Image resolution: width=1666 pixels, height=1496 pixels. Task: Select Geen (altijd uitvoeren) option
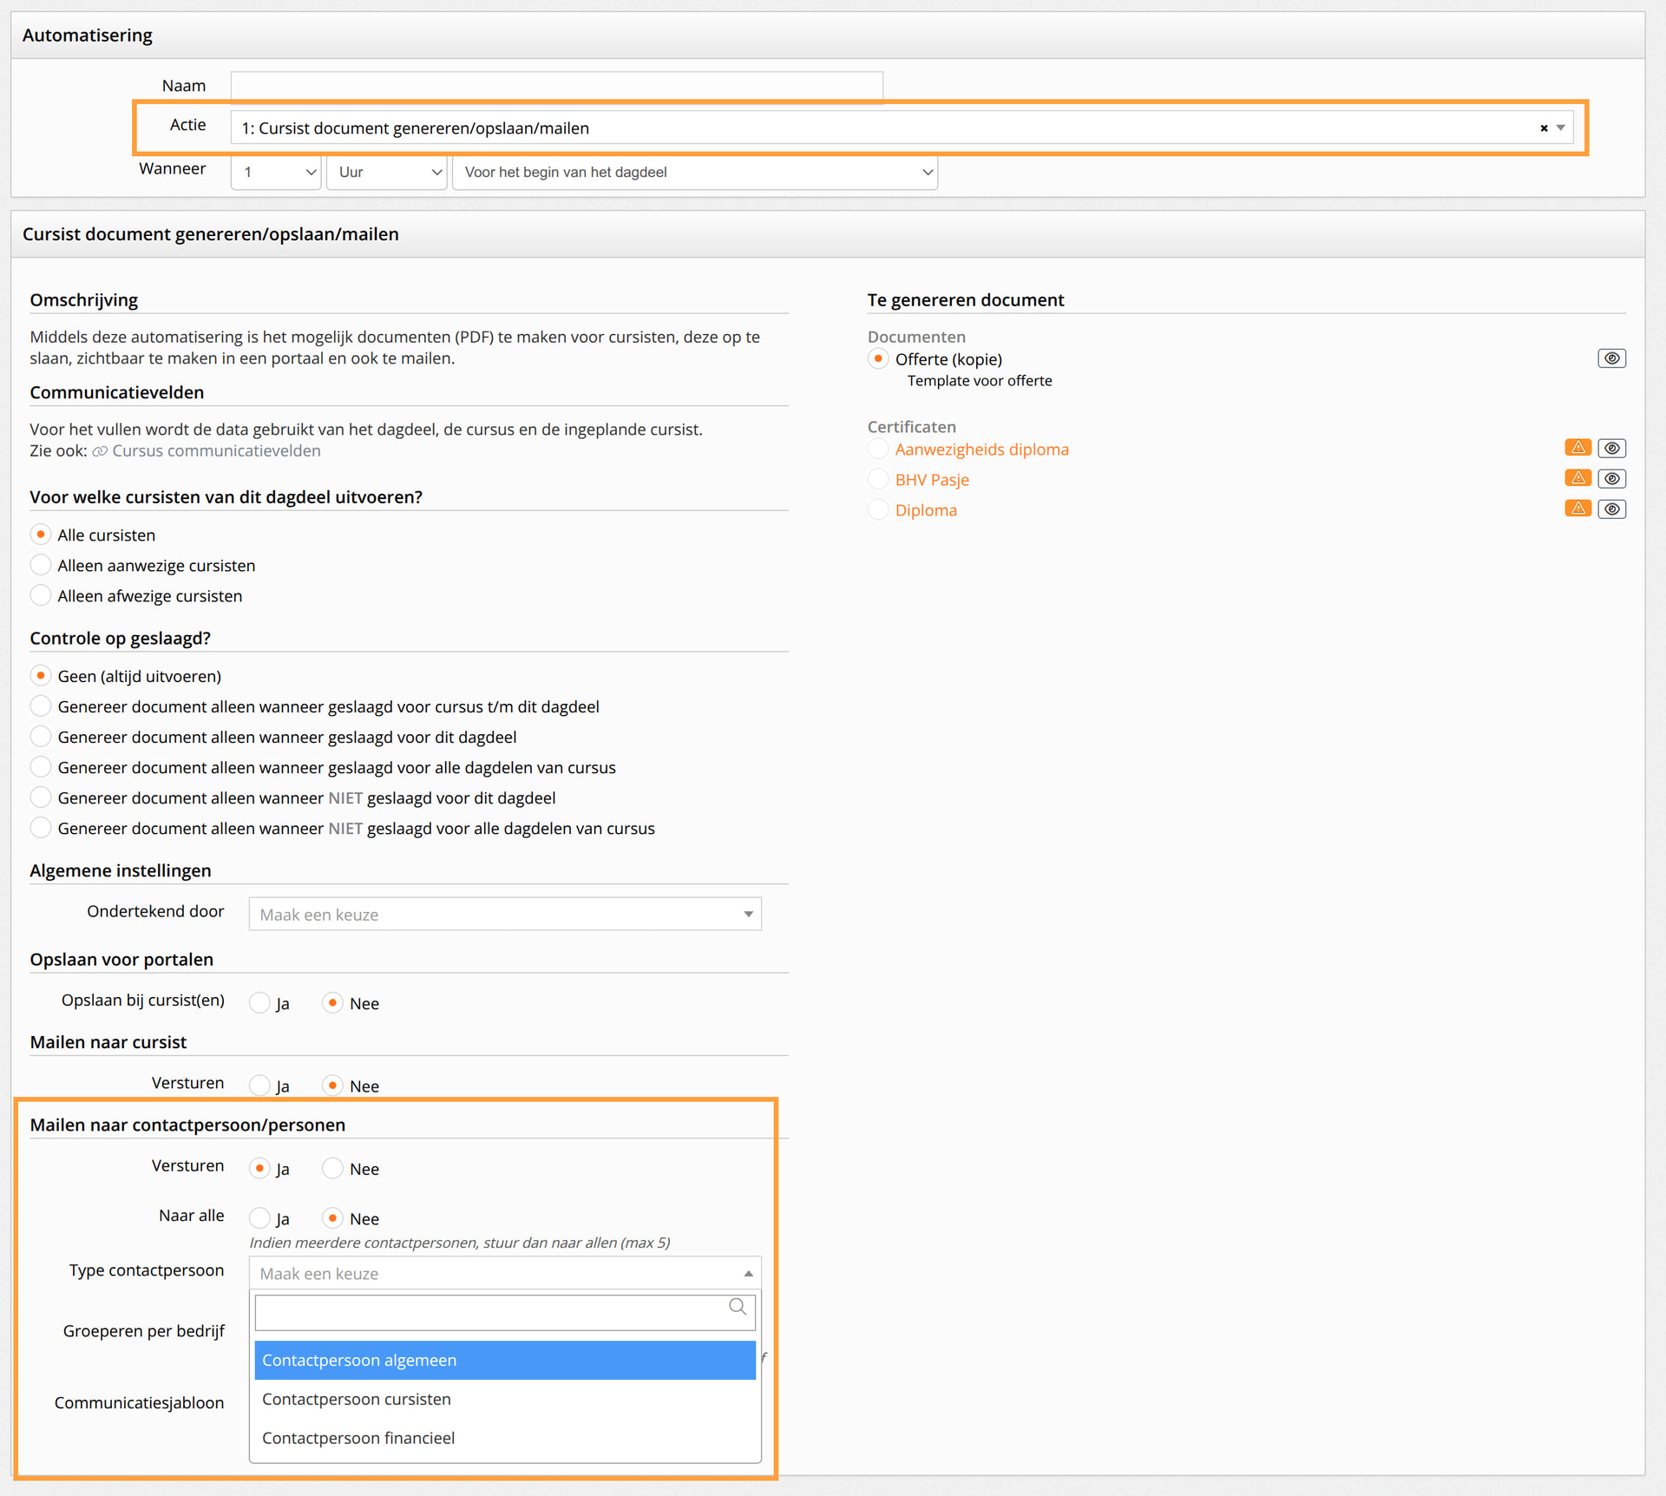click(x=41, y=675)
